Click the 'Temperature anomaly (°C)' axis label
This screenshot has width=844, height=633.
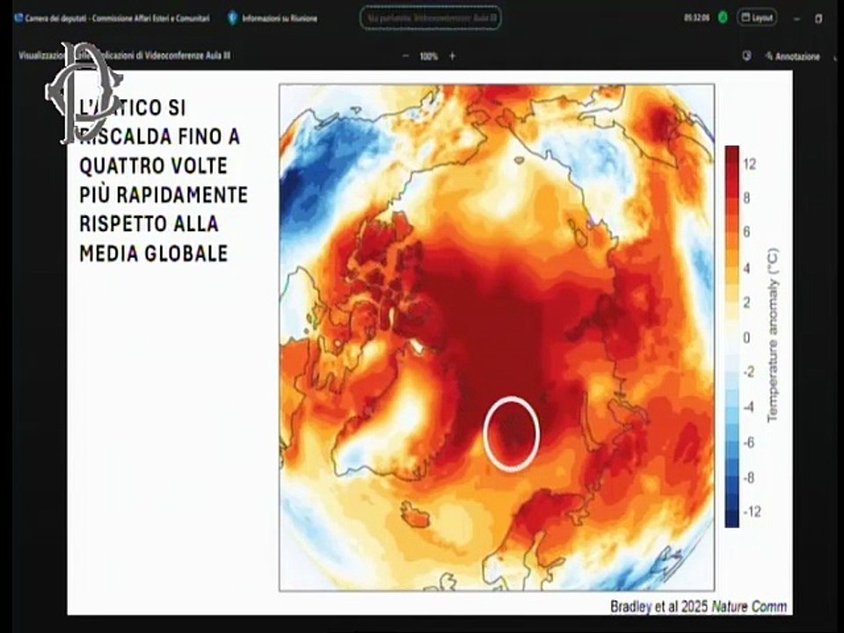773,335
